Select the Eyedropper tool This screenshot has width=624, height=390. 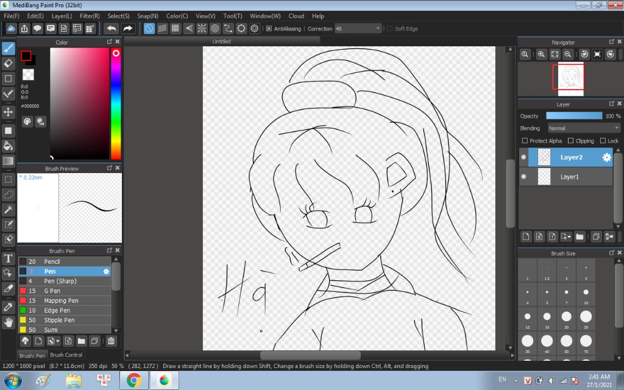[x=9, y=307]
